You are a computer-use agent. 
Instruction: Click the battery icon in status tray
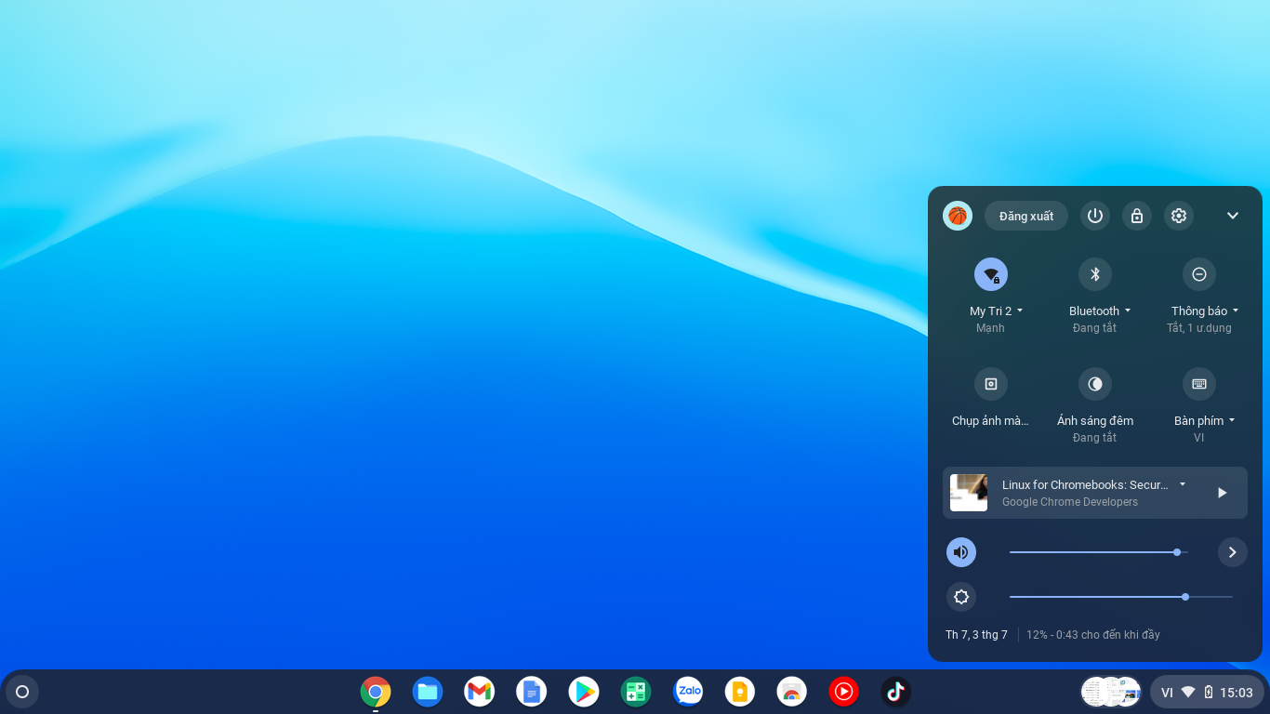click(1209, 692)
